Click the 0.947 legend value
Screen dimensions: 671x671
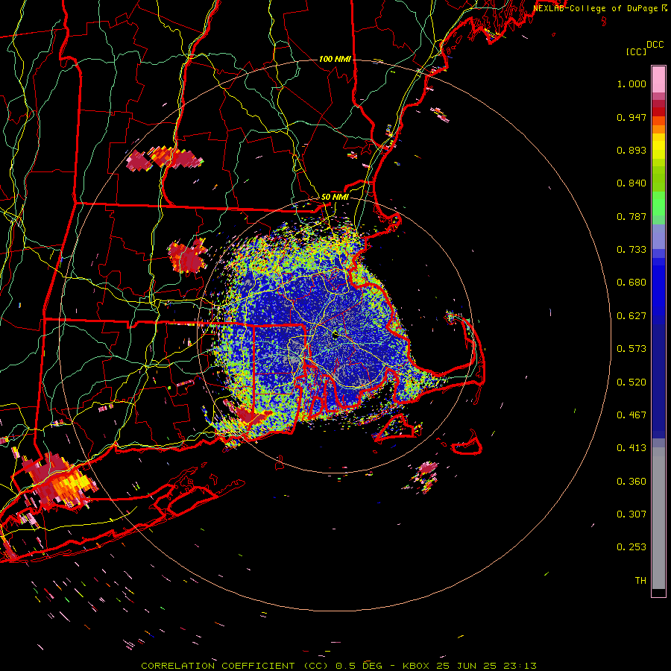(631, 117)
